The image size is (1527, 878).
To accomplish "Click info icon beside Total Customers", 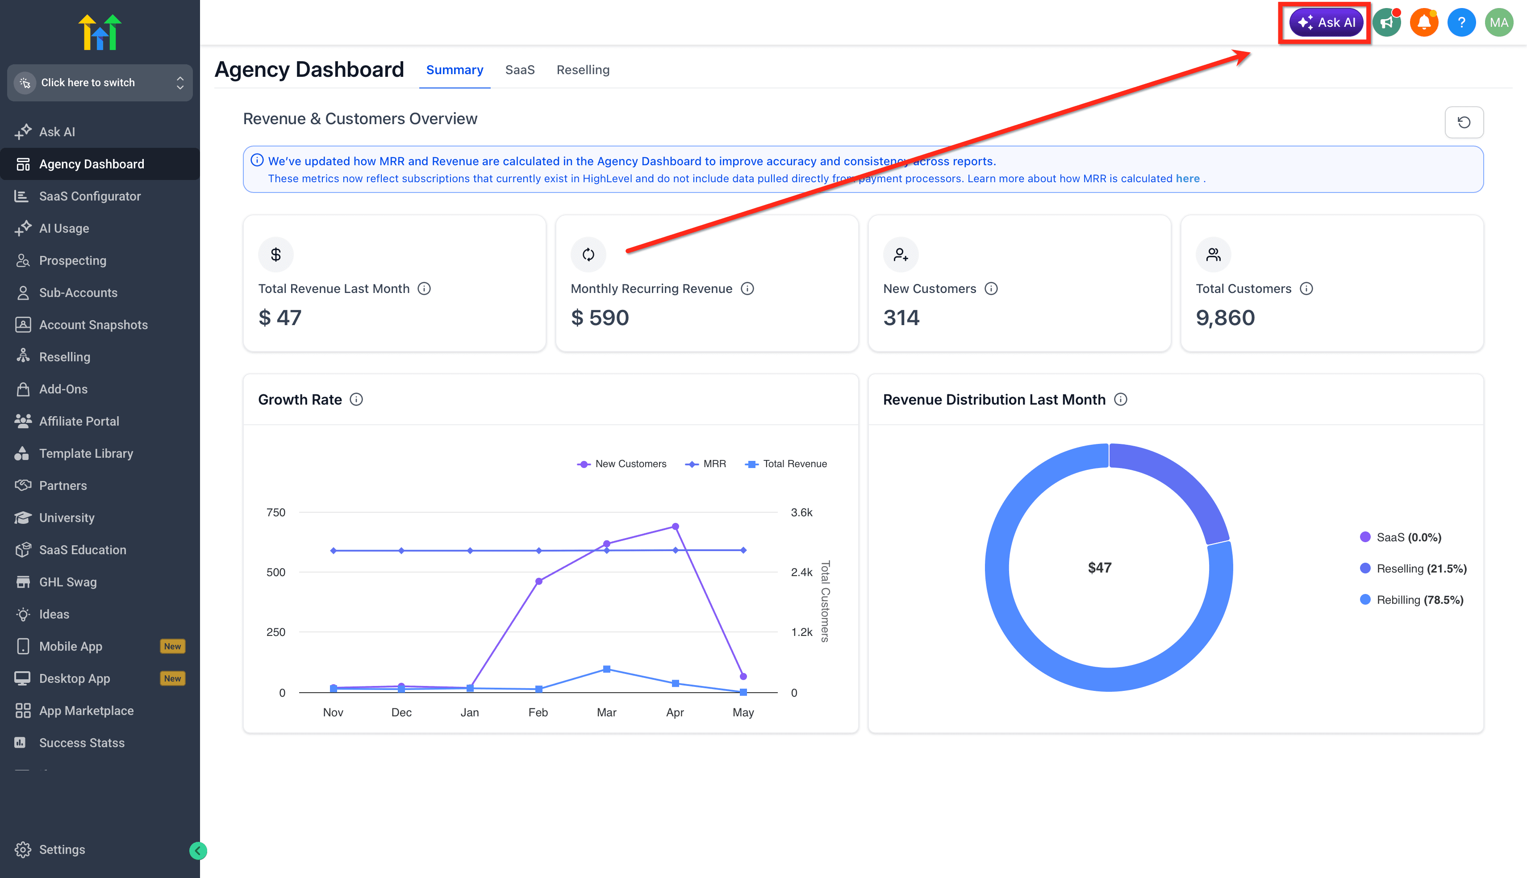I will point(1306,289).
